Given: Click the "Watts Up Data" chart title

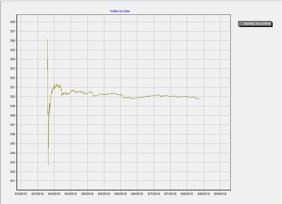Looking at the screenshot, I should 120,11.
